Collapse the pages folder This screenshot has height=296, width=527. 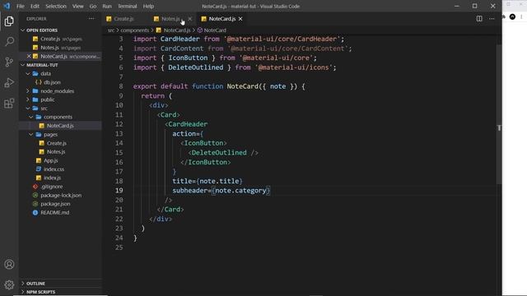pyautogui.click(x=50, y=134)
